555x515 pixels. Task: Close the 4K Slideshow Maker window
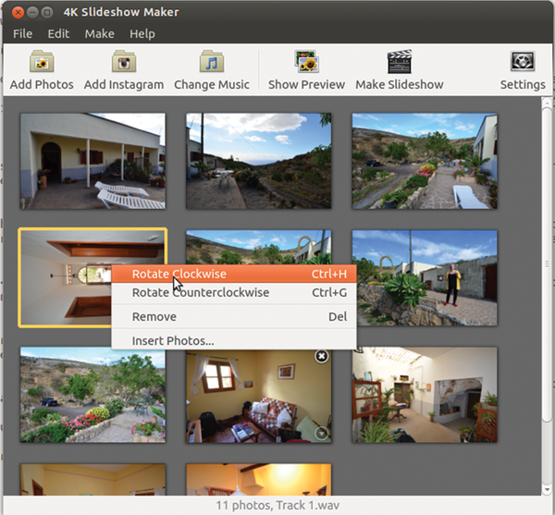pyautogui.click(x=18, y=13)
